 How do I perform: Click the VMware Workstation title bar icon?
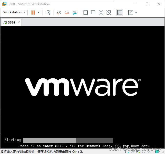[4, 4]
